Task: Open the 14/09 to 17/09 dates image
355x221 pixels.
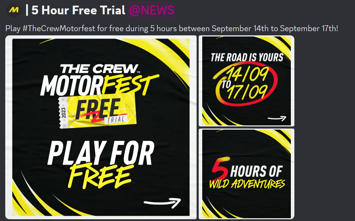Action: [x=247, y=81]
